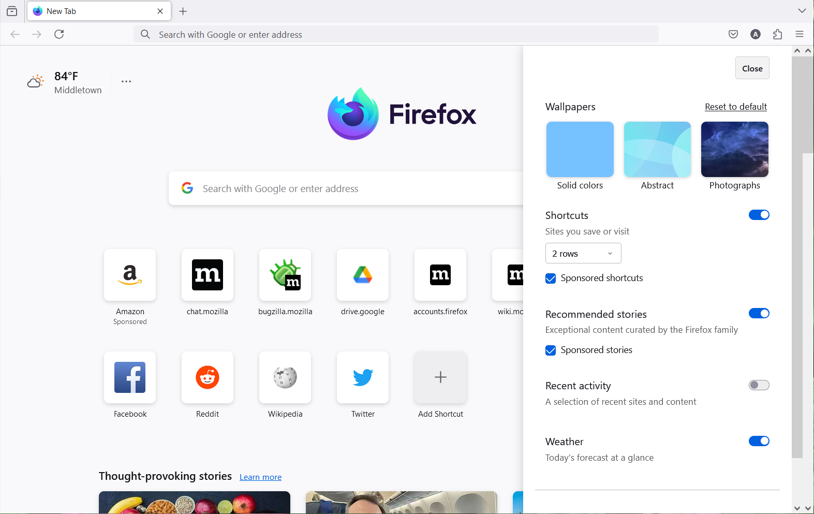The height and width of the screenshot is (514, 814).
Task: Open the airplane story thumbnail
Action: pyautogui.click(x=402, y=503)
